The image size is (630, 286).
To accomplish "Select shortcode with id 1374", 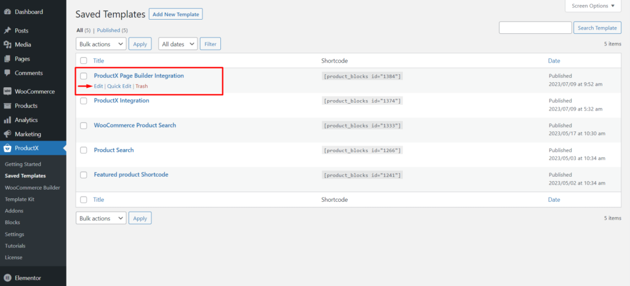I will point(362,101).
